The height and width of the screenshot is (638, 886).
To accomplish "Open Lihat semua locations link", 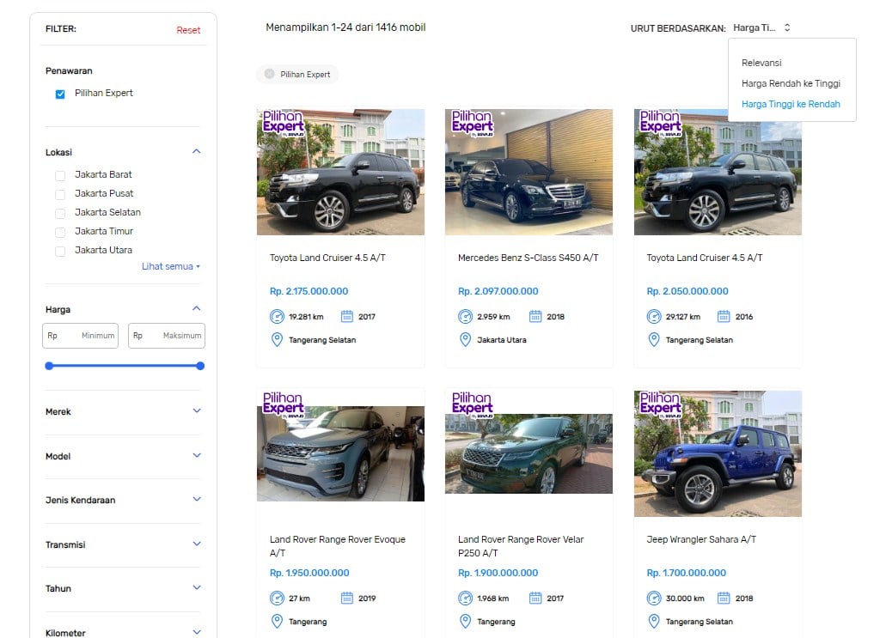I will click(170, 266).
